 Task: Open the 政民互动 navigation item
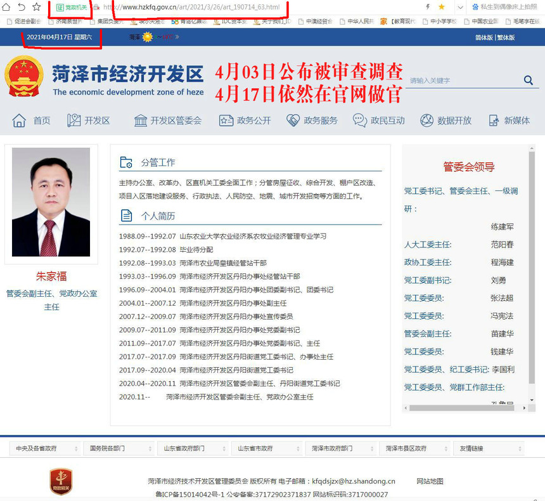coord(378,120)
